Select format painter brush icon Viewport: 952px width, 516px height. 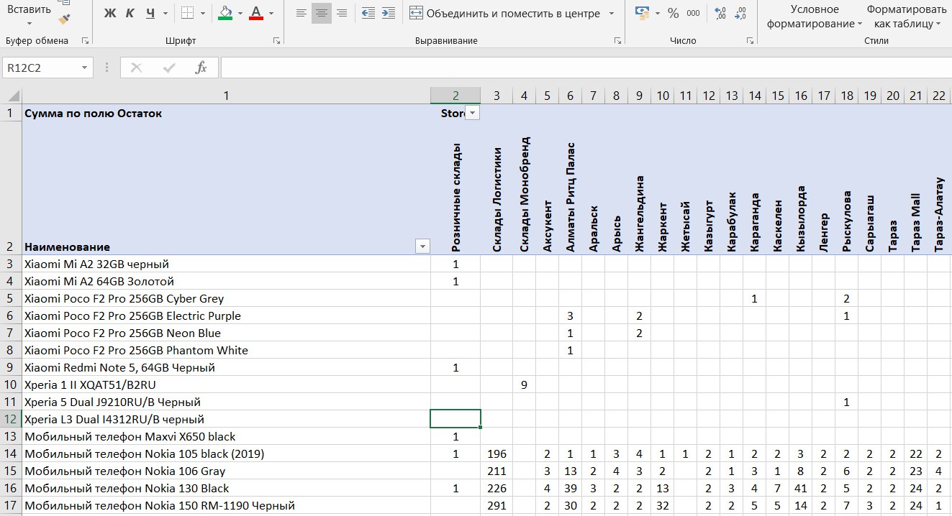[64, 19]
